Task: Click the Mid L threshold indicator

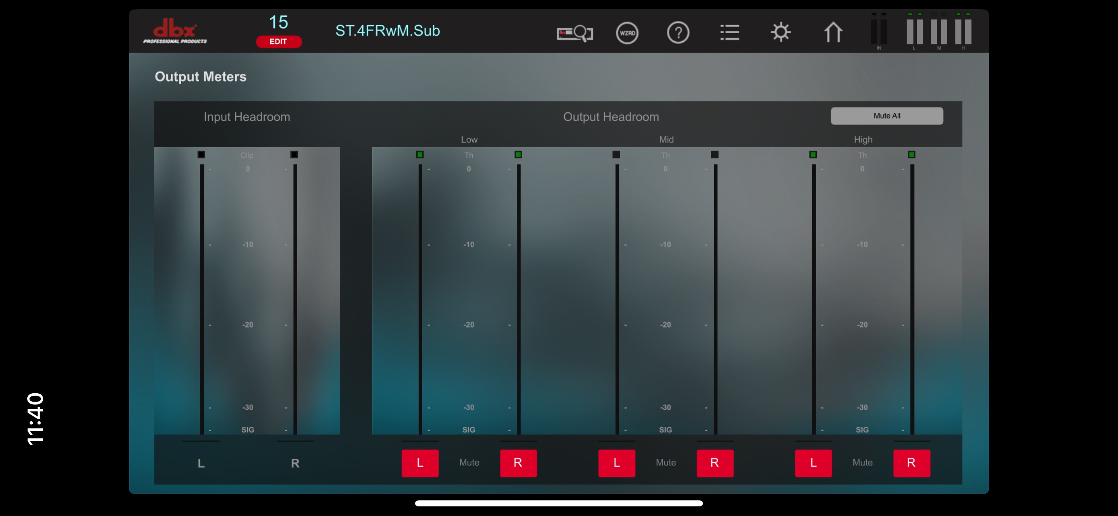Action: 616,155
